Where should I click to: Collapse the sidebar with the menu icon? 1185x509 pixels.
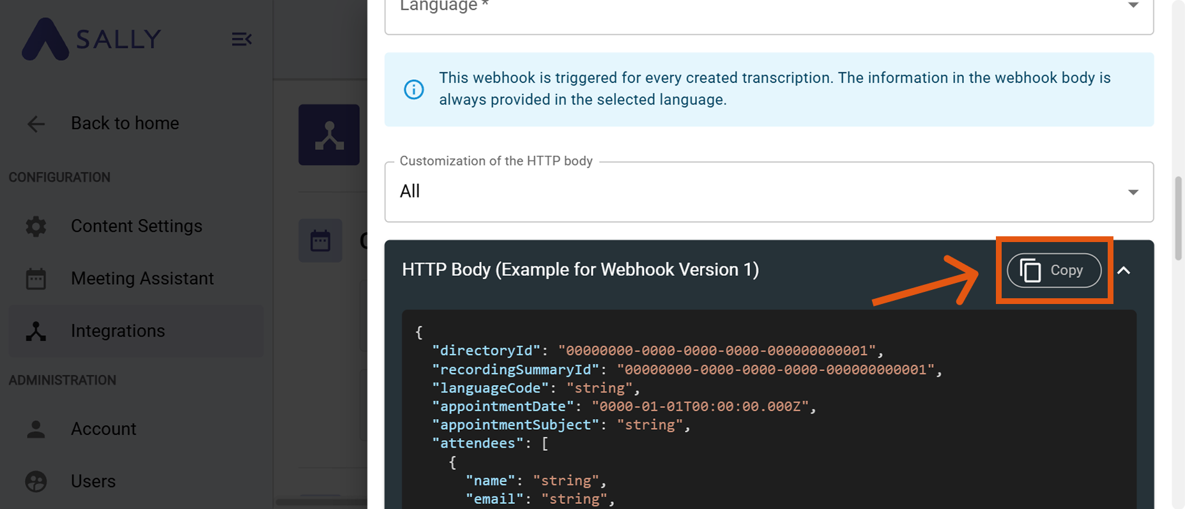[241, 40]
